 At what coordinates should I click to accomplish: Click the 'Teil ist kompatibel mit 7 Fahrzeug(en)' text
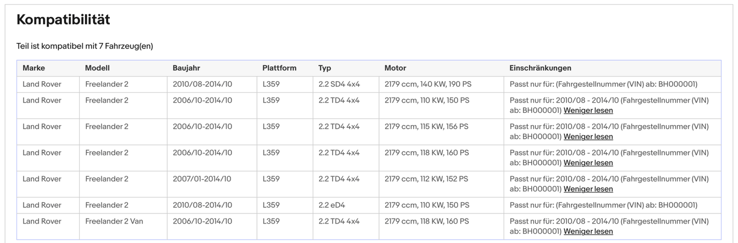[85, 46]
